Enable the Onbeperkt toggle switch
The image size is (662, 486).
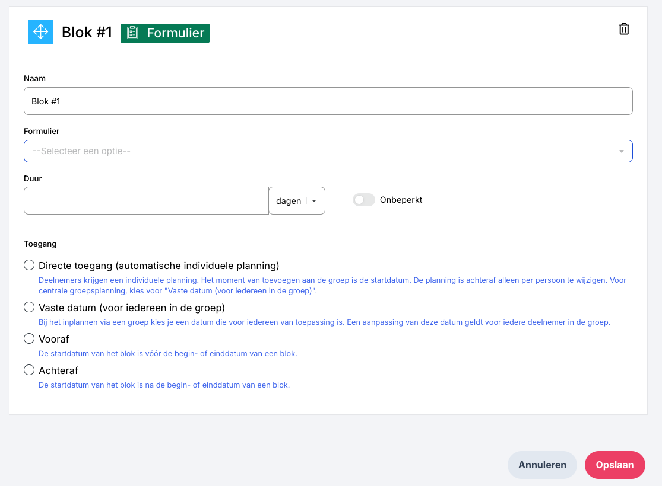tap(363, 200)
